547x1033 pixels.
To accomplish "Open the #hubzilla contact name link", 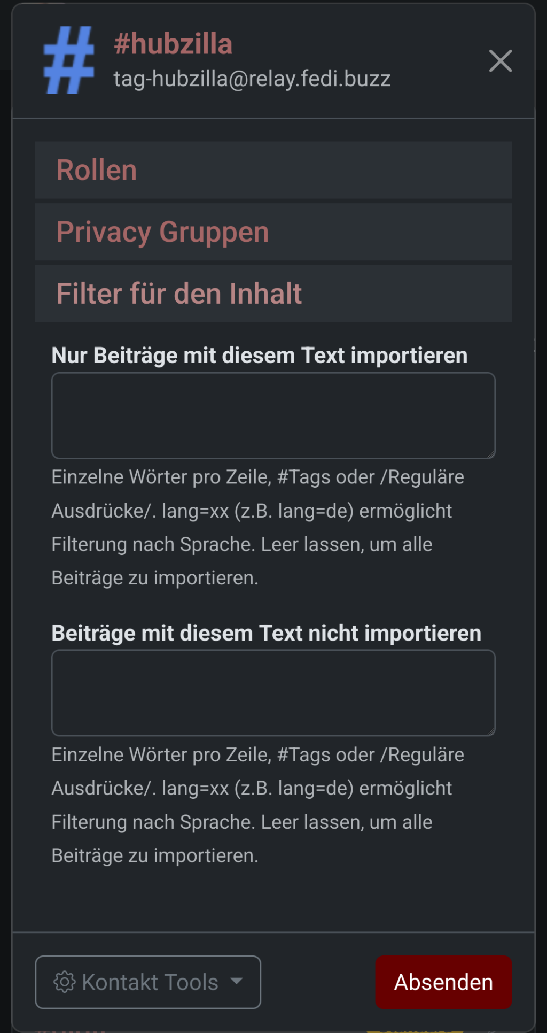I will pyautogui.click(x=173, y=44).
